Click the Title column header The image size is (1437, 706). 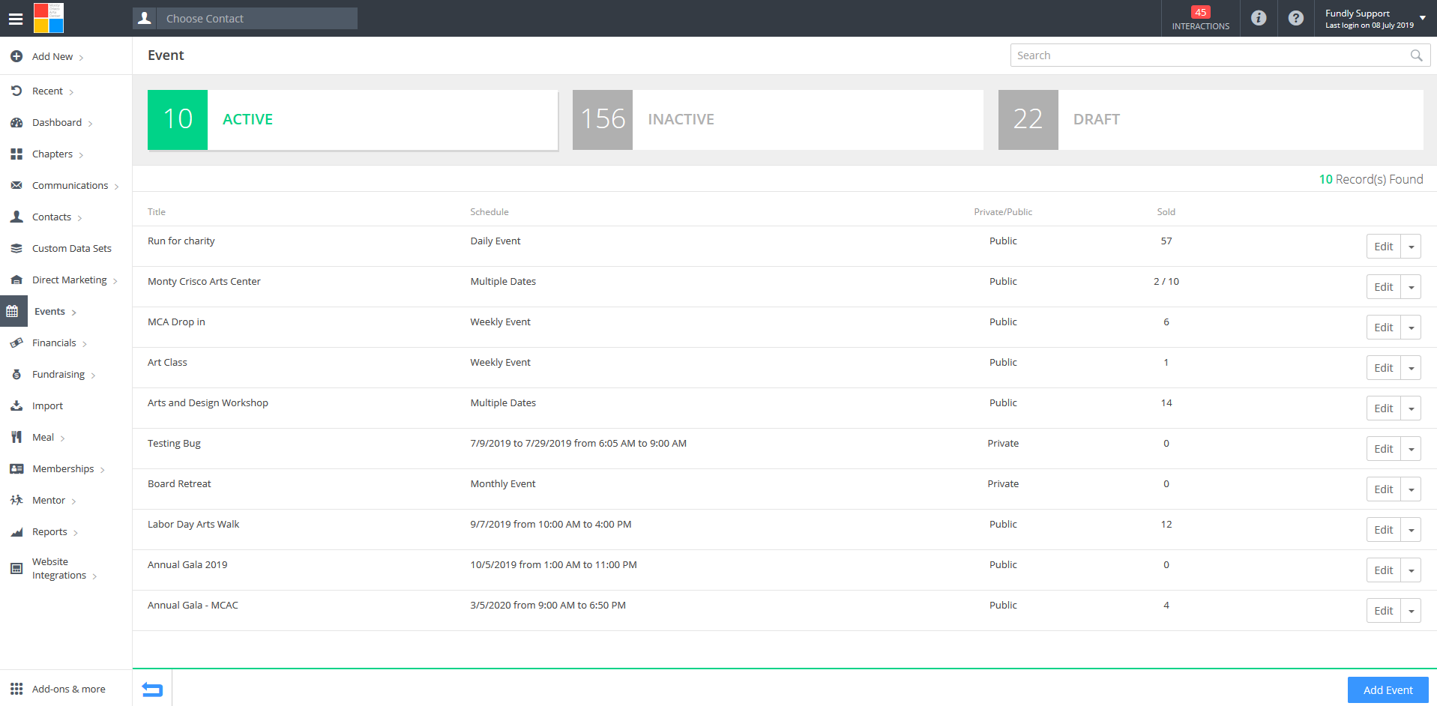[157, 212]
